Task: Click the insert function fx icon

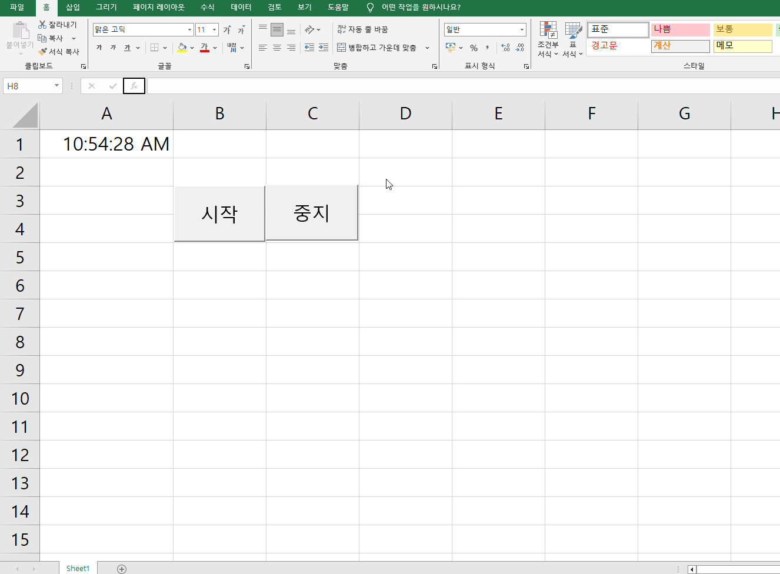Action: pyautogui.click(x=134, y=86)
